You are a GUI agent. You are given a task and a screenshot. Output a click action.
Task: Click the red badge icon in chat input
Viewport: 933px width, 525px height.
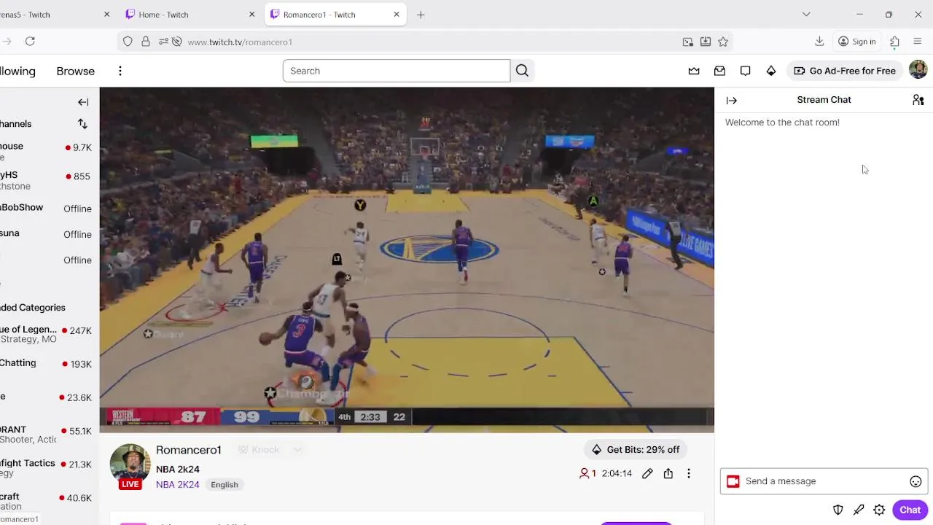tap(733, 481)
